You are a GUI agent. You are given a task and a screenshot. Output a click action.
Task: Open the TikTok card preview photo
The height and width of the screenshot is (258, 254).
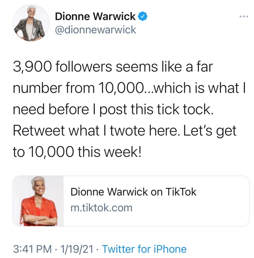38,201
